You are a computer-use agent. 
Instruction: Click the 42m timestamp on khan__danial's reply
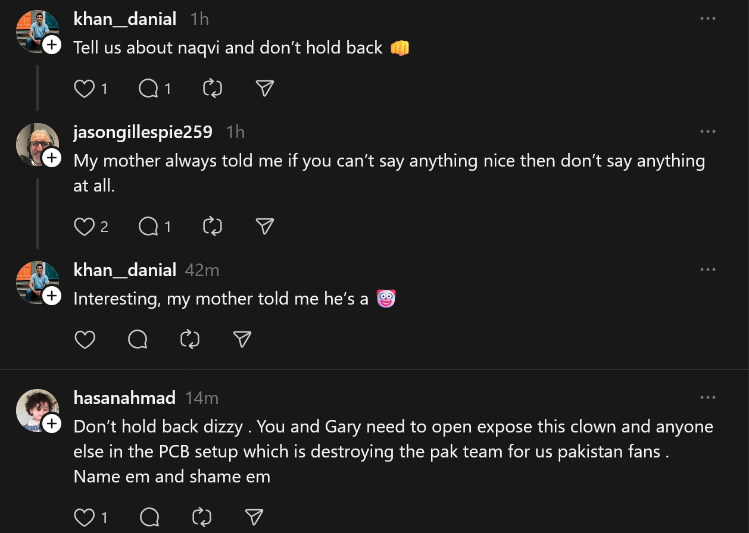click(202, 270)
